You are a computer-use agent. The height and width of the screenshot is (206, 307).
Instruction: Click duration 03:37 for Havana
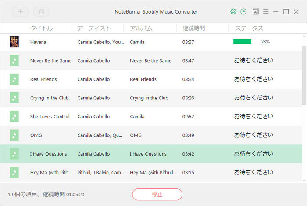pyautogui.click(x=188, y=42)
